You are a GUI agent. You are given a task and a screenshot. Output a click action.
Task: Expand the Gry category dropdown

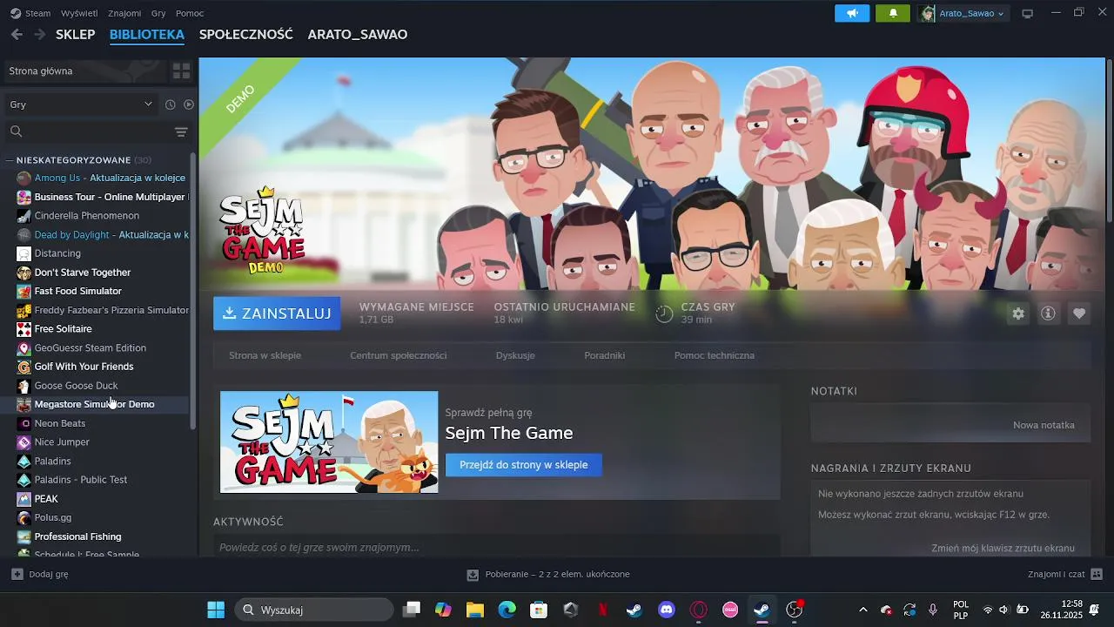tap(82, 104)
